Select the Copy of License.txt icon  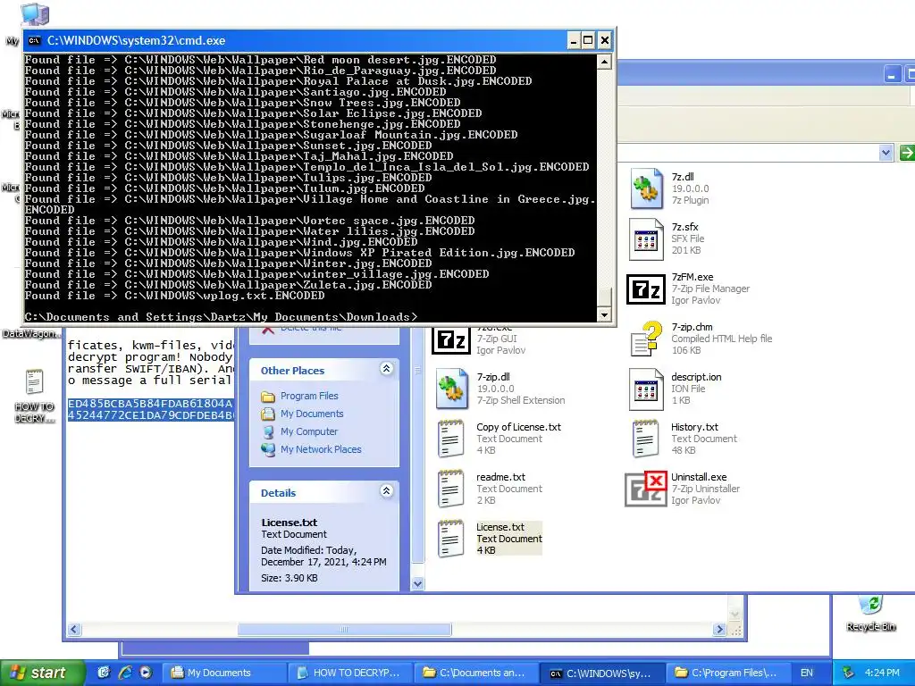[450, 439]
